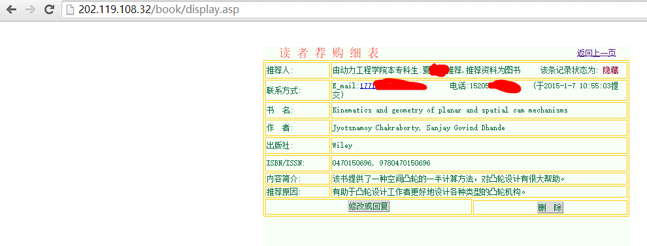The width and height of the screenshot is (647, 246).
Task: Click the 修改或回复 button
Action: pyautogui.click(x=369, y=206)
